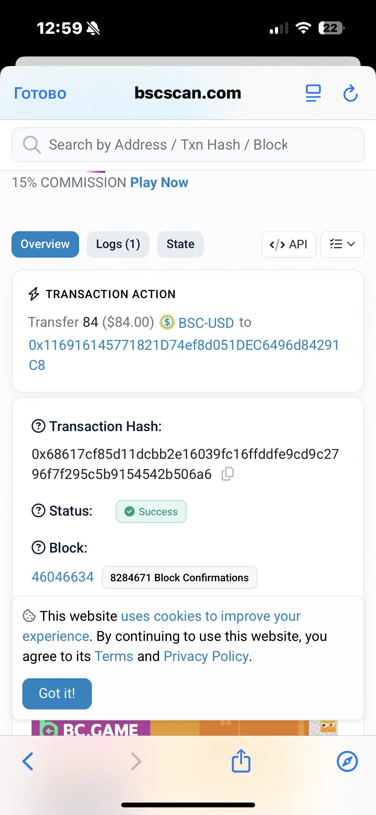Go back with the left arrow

tap(28, 761)
